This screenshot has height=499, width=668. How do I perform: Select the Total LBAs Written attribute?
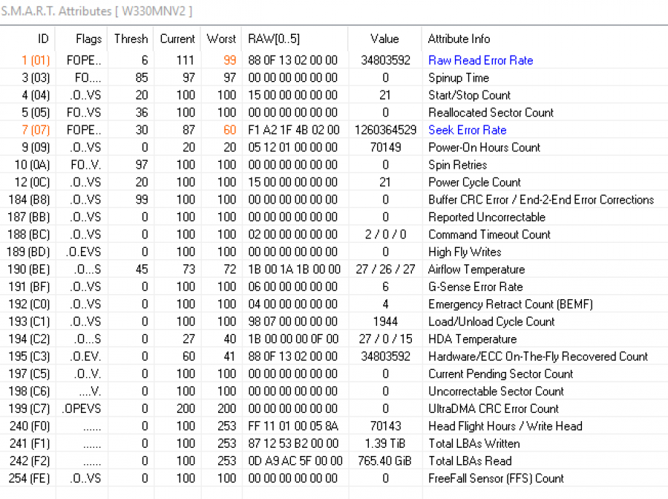pos(334,443)
